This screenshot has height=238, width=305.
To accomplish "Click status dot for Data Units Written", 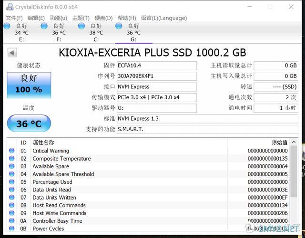I will pos(11,197).
